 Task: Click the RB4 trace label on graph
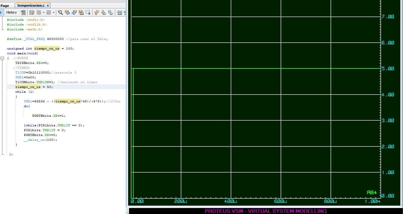(x=372, y=192)
